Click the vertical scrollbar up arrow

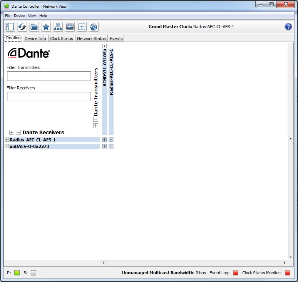pyautogui.click(x=291, y=139)
